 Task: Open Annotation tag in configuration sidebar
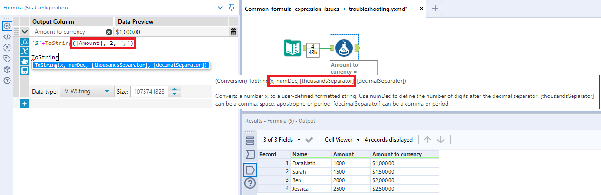[7, 59]
